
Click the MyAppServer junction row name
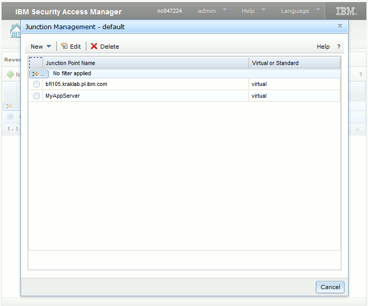point(62,96)
